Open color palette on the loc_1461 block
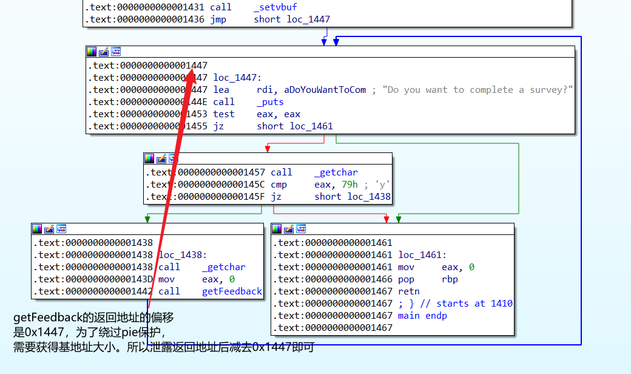The width and height of the screenshot is (631, 374). pyautogui.click(x=277, y=229)
